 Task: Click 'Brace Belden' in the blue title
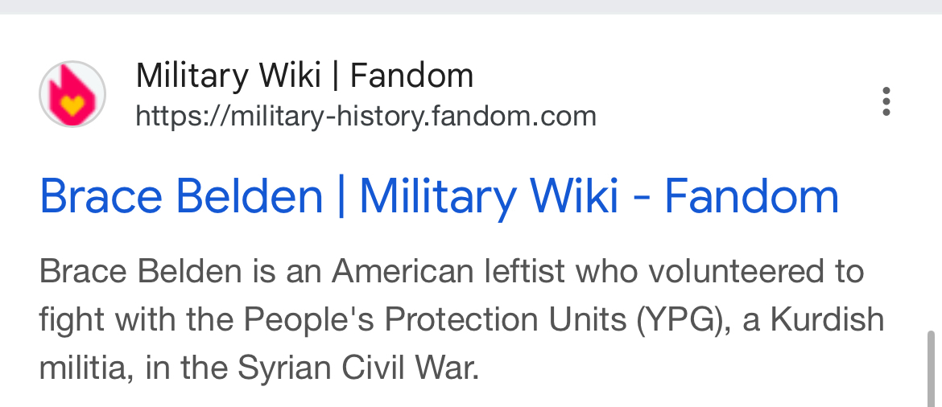coord(181,197)
